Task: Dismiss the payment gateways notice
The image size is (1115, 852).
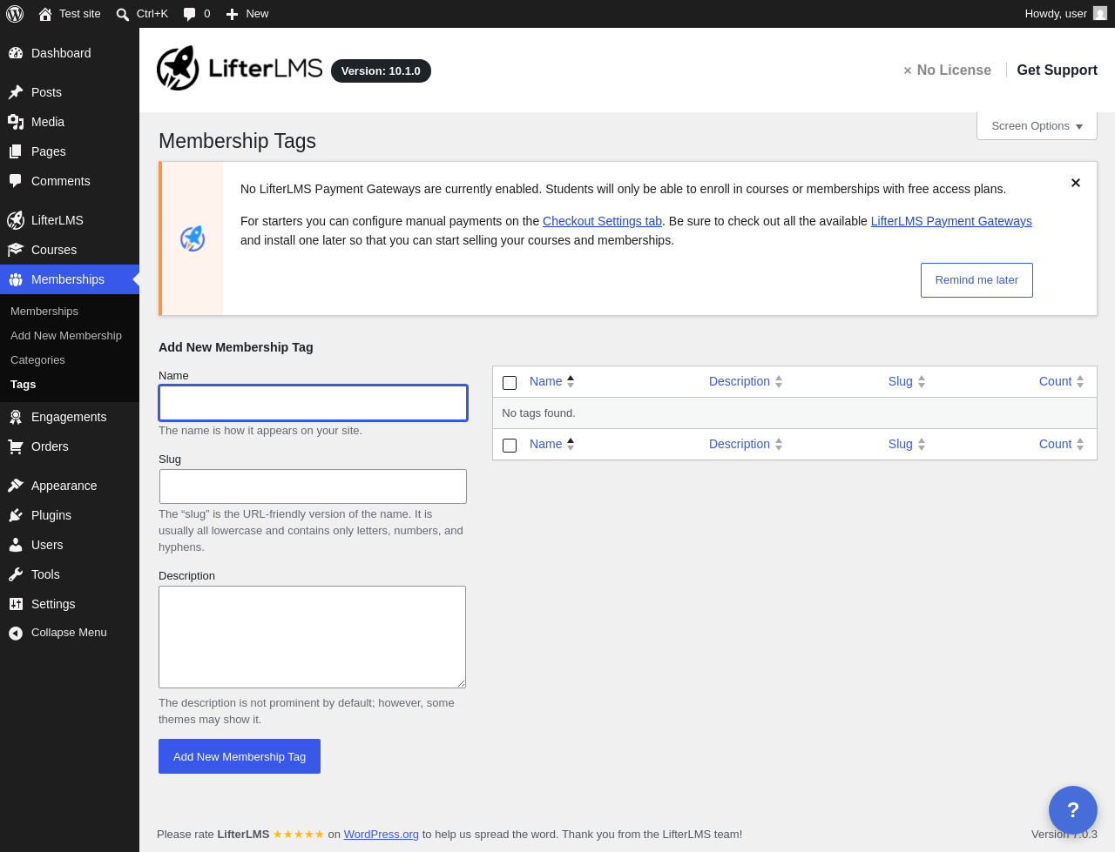Action: click(x=1076, y=183)
